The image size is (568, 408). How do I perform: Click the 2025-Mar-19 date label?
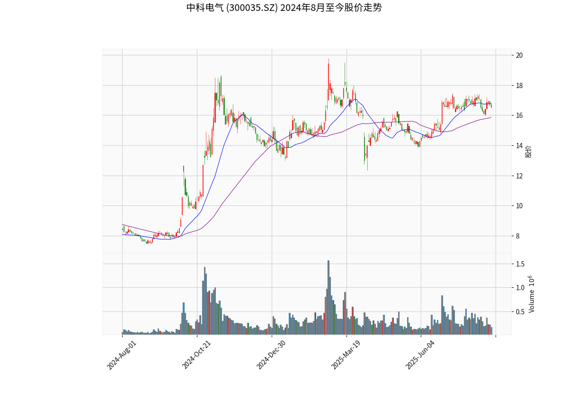(346, 355)
